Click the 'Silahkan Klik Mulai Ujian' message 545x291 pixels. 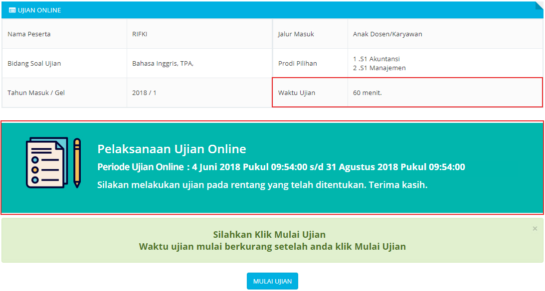point(269,235)
